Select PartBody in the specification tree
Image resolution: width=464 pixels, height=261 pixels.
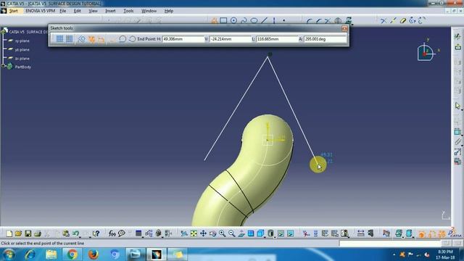(23, 67)
